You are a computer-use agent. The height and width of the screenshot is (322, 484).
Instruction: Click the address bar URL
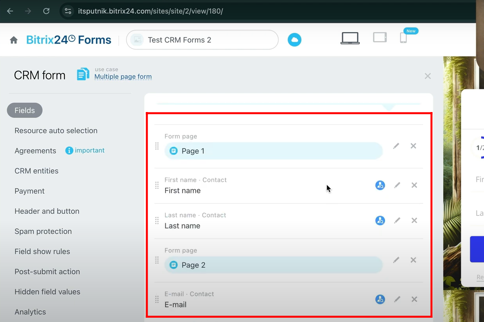150,11
